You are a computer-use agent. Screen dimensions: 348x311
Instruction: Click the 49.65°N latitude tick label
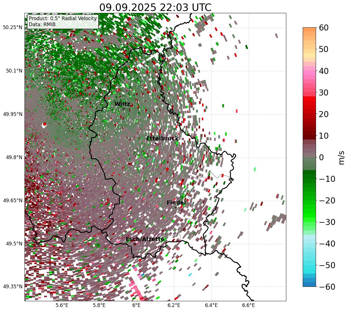click(x=13, y=201)
